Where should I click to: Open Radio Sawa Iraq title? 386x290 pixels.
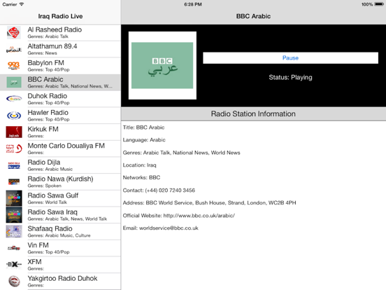coord(52,212)
